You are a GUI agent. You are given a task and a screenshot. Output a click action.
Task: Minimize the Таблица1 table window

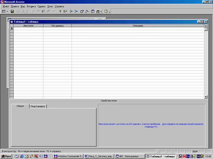[199, 22]
